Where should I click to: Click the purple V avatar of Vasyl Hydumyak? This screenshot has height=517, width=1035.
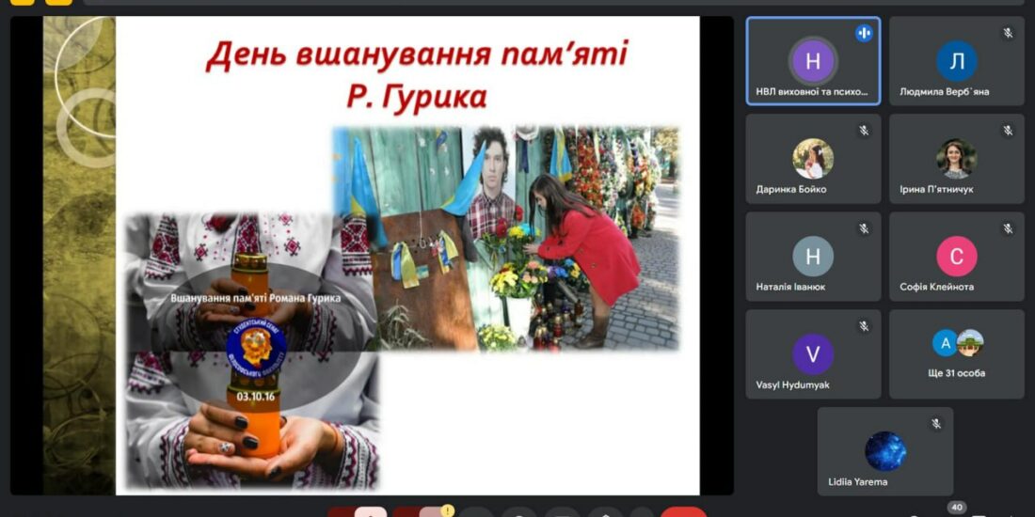point(813,354)
